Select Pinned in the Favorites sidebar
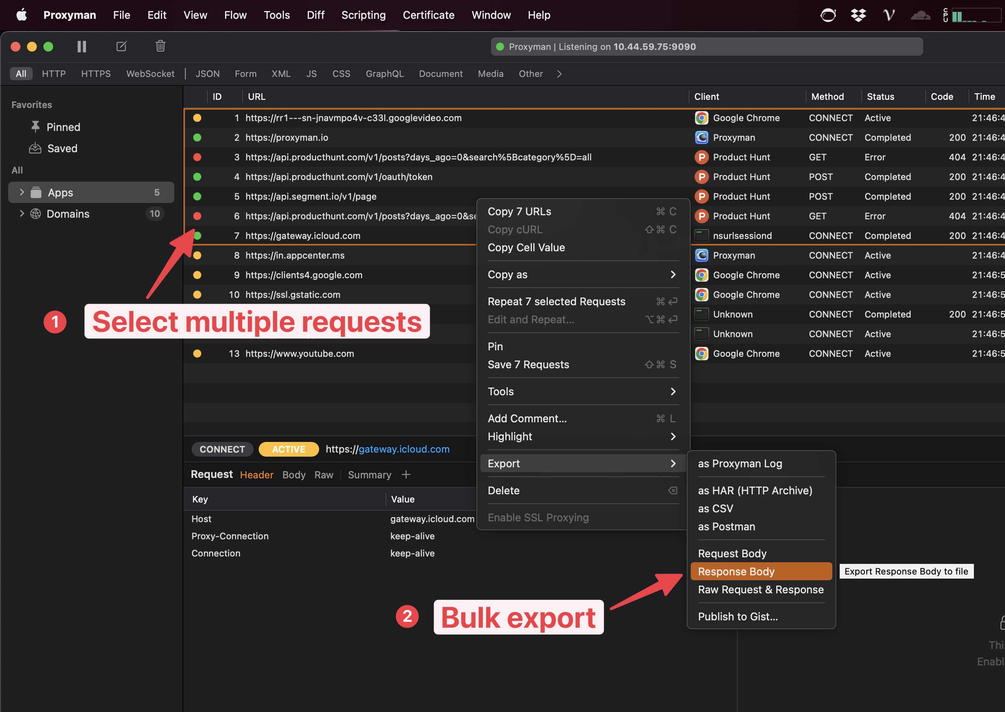This screenshot has height=712, width=1005. (x=63, y=127)
